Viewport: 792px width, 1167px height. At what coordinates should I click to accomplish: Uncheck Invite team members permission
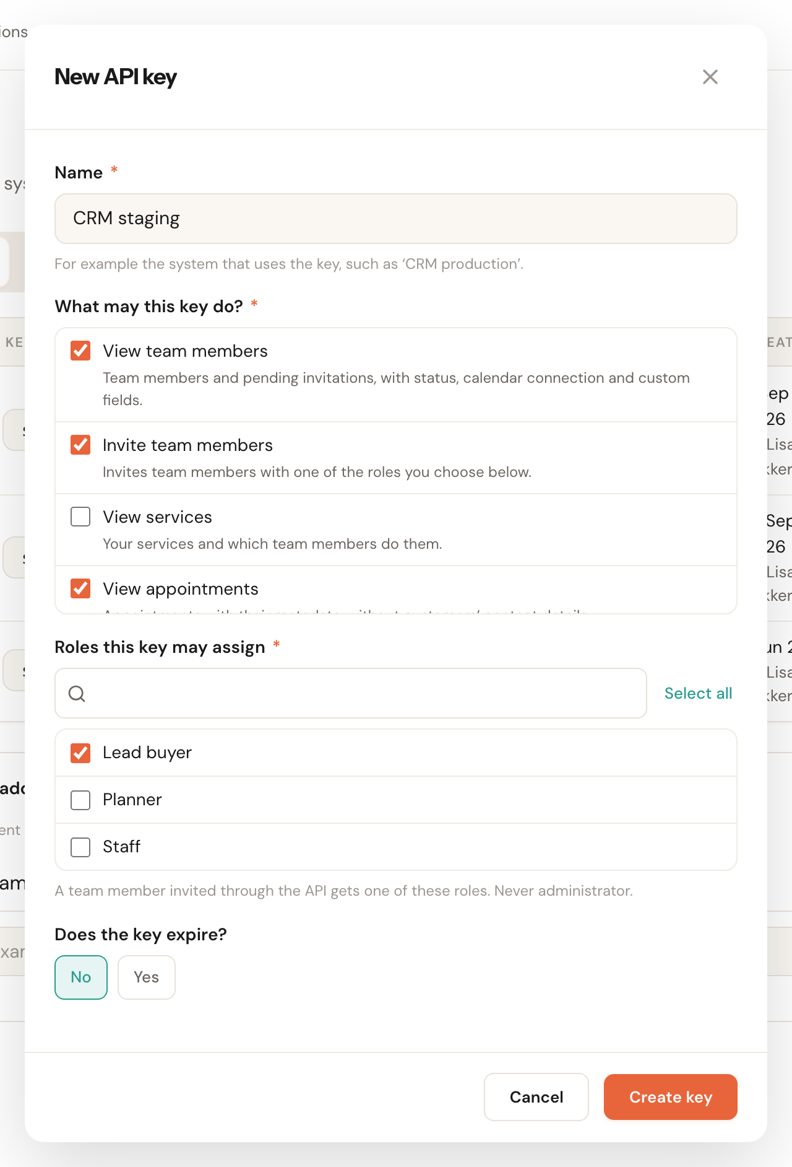tap(80, 445)
